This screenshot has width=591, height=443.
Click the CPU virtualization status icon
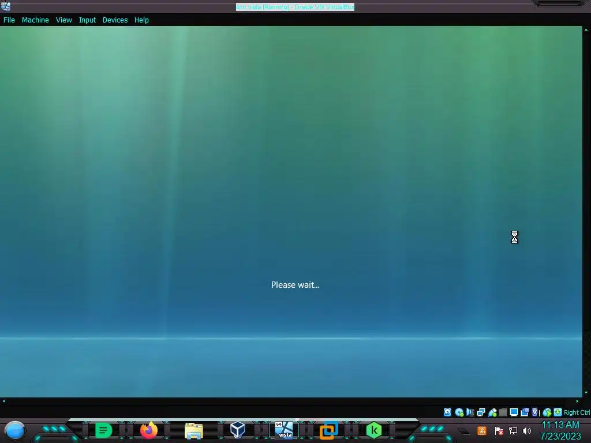click(535, 412)
